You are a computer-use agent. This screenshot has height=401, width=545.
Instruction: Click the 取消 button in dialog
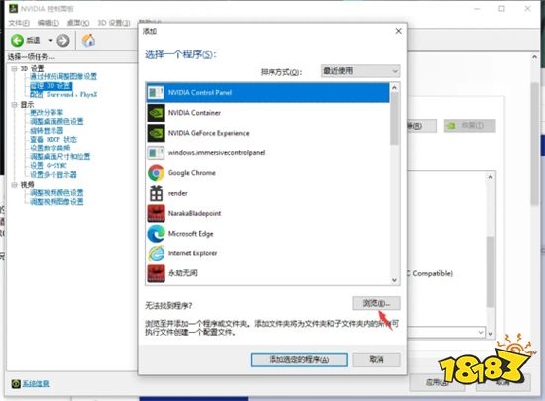(377, 360)
